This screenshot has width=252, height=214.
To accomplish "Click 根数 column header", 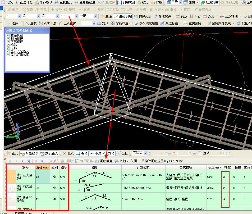I will pyautogui.click(x=227, y=167).
